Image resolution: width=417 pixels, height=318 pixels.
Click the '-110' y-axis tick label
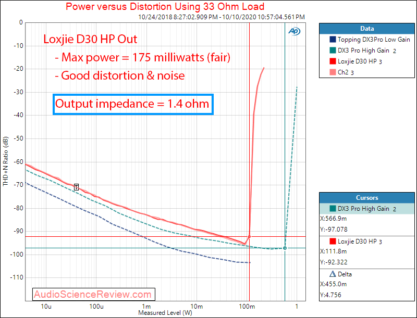coord(17,277)
